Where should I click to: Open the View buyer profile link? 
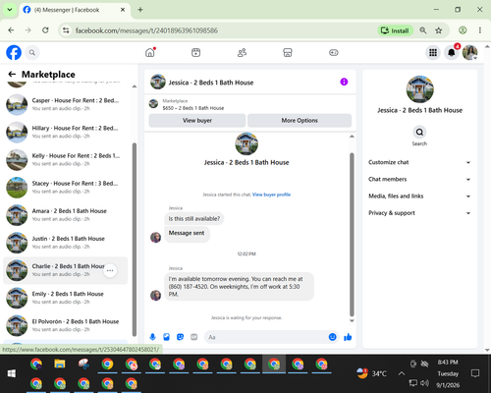(x=271, y=195)
